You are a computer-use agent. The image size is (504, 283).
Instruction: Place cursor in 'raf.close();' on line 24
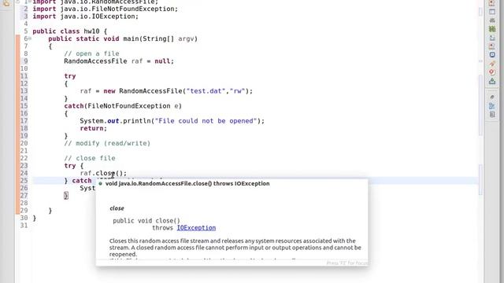pos(103,173)
